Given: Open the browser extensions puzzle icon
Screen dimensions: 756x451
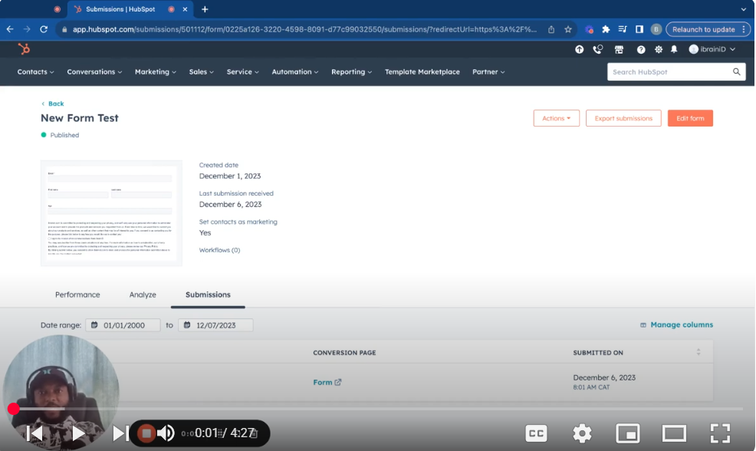Looking at the screenshot, I should (x=606, y=29).
